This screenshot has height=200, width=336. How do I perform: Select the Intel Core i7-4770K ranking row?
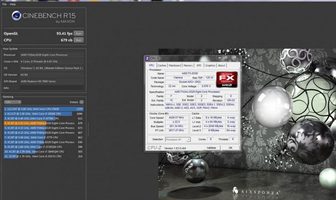(44, 118)
